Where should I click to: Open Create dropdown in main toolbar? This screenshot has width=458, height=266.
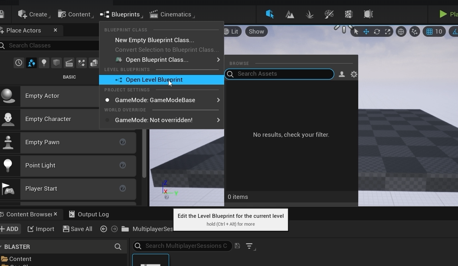point(34,14)
